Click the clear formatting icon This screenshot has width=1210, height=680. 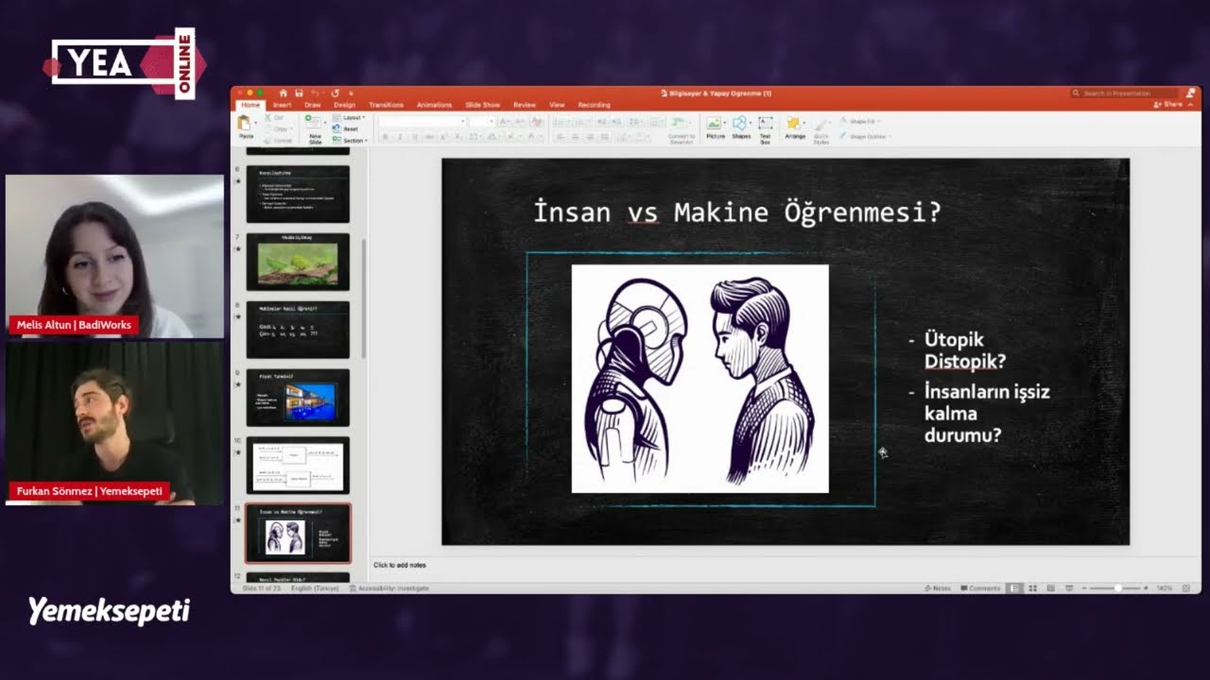(537, 121)
